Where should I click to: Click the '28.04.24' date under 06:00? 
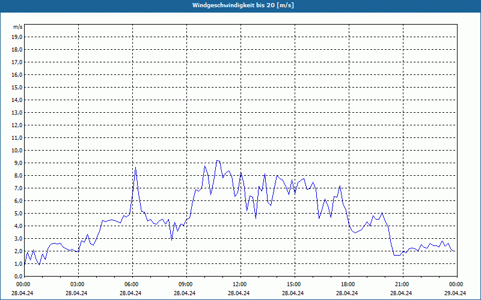point(130,293)
